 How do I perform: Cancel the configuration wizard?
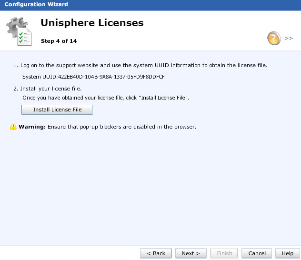coord(257,253)
